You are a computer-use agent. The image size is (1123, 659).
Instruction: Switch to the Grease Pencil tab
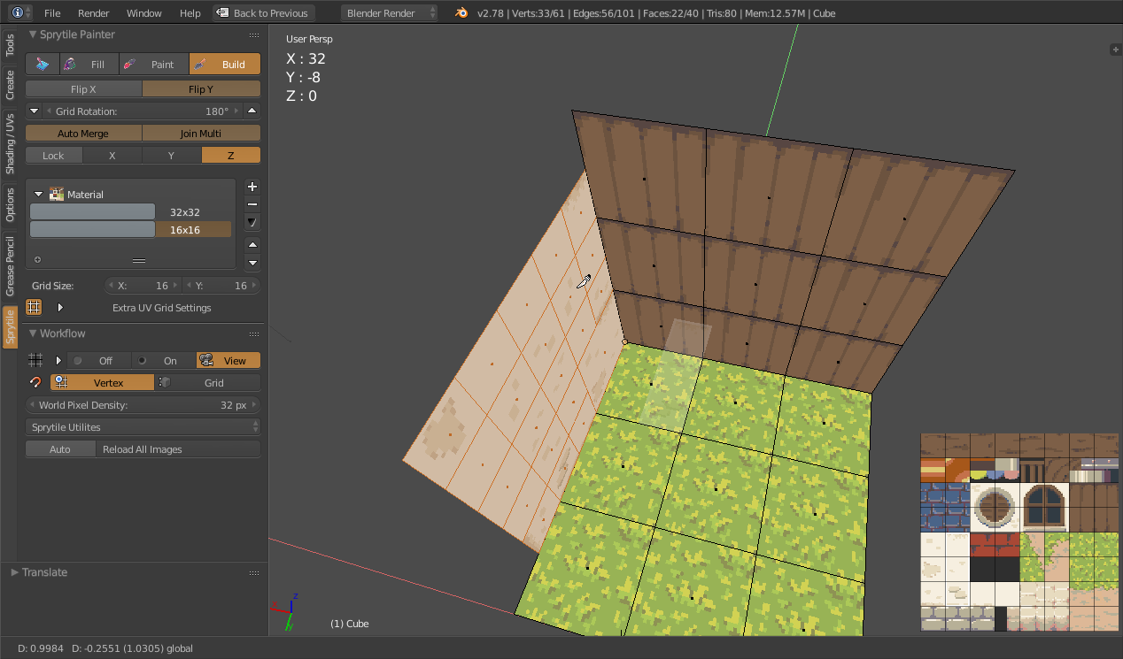coord(10,265)
